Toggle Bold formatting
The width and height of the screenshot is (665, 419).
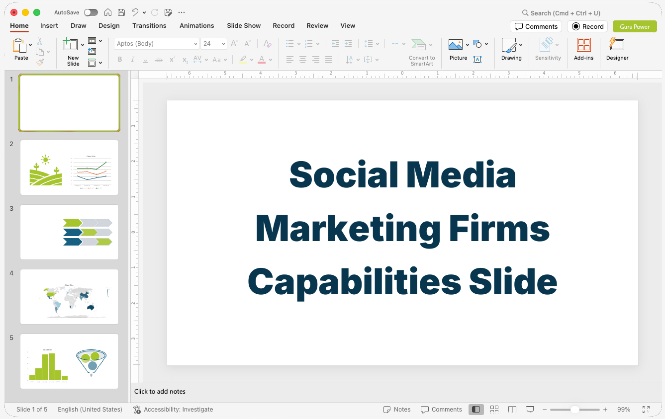tap(120, 60)
